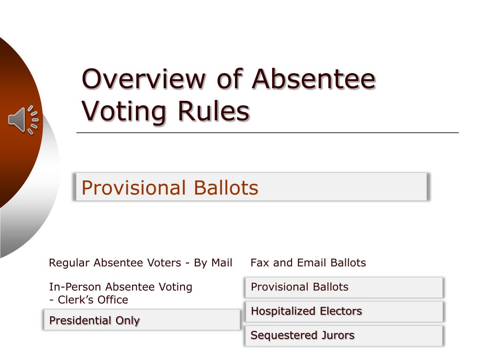Go to Fax and Email Ballots
The width and height of the screenshot is (483, 362).
[308, 263]
